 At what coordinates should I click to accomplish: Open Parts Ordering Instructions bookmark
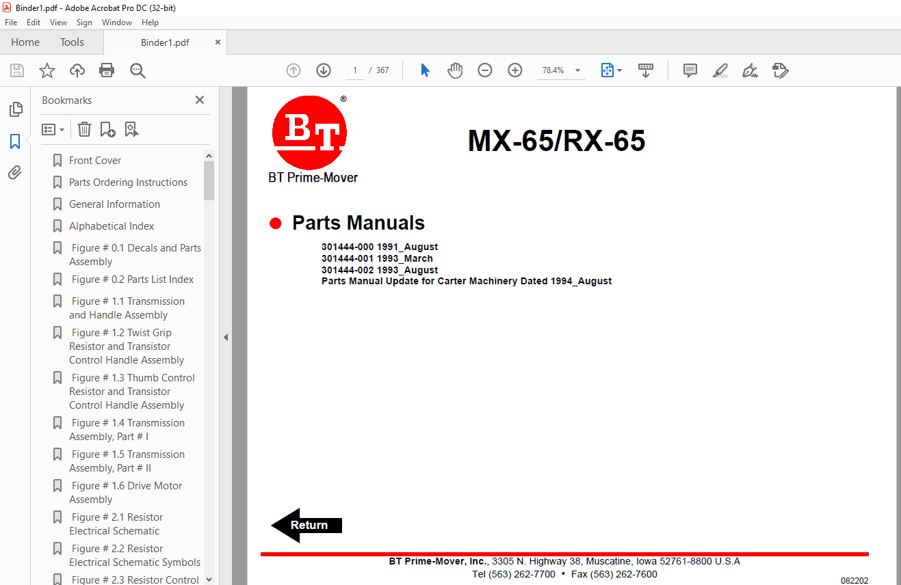click(128, 182)
